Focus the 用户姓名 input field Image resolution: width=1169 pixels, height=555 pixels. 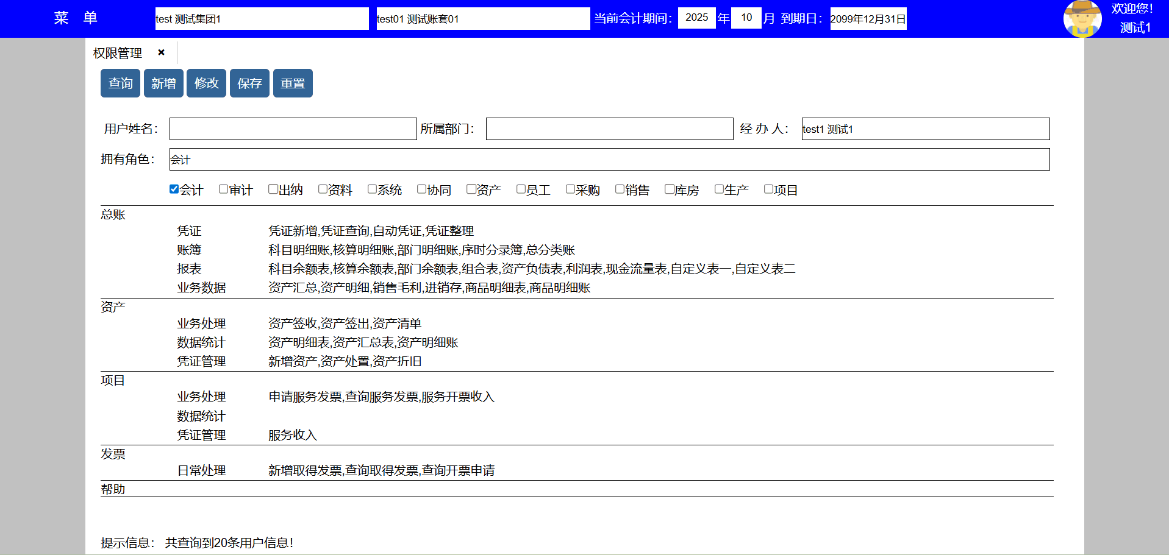coord(293,129)
